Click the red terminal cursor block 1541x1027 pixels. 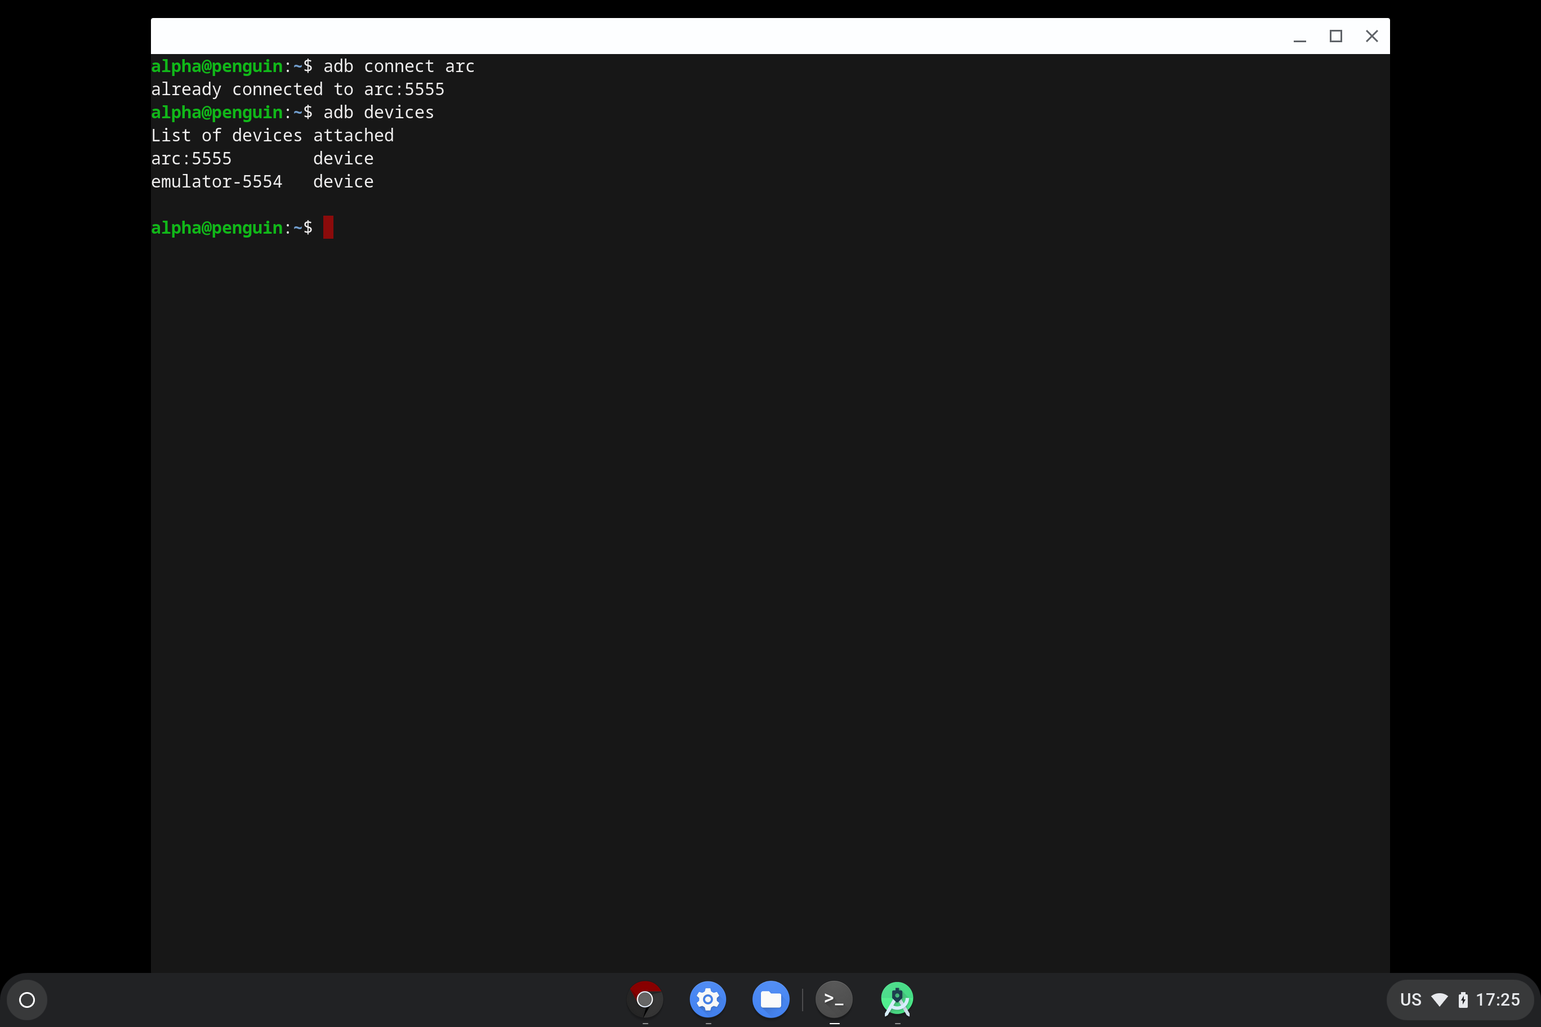(328, 227)
